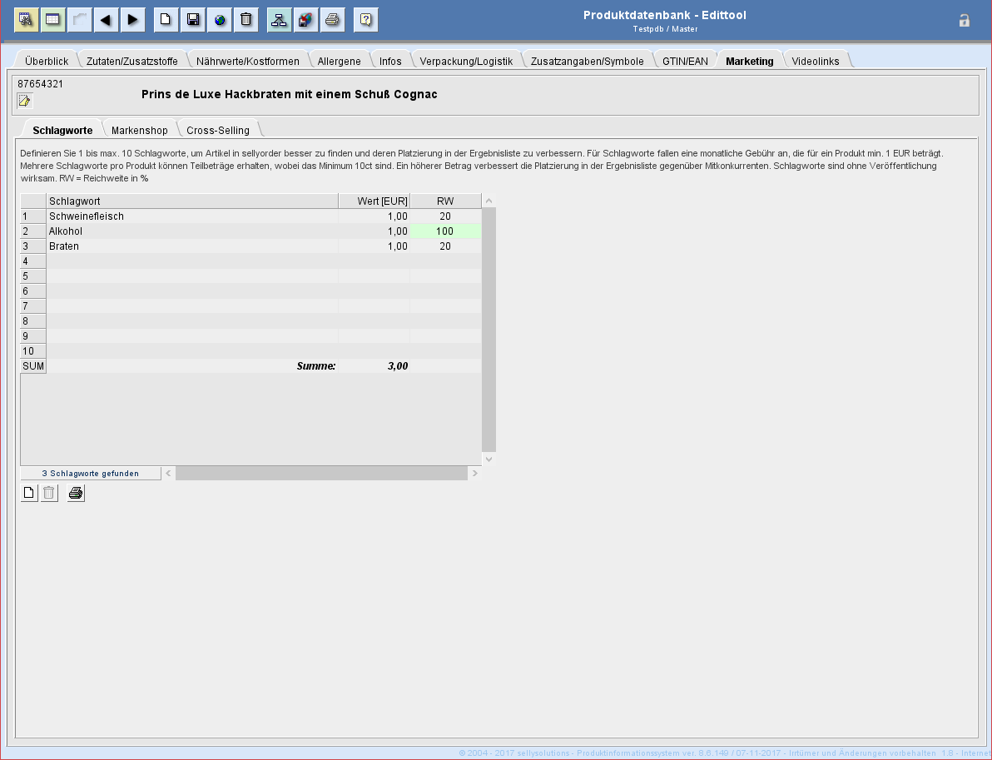Click the horizontal scrollbar track below the table
This screenshot has width=992, height=760.
point(321,473)
